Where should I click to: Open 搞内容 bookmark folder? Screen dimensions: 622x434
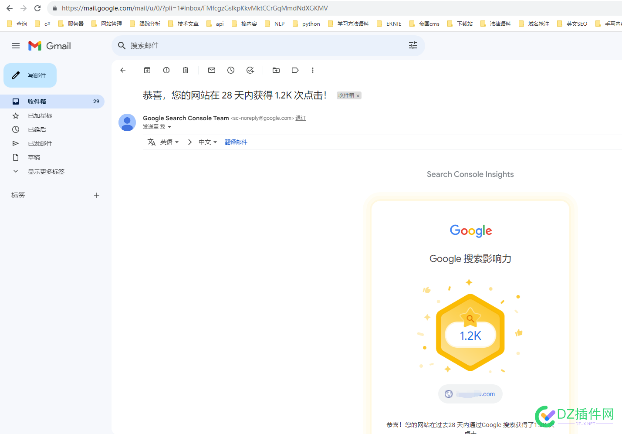(244, 24)
